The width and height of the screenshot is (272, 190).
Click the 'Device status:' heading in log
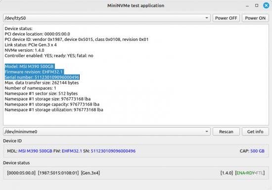pyautogui.click(x=19, y=29)
